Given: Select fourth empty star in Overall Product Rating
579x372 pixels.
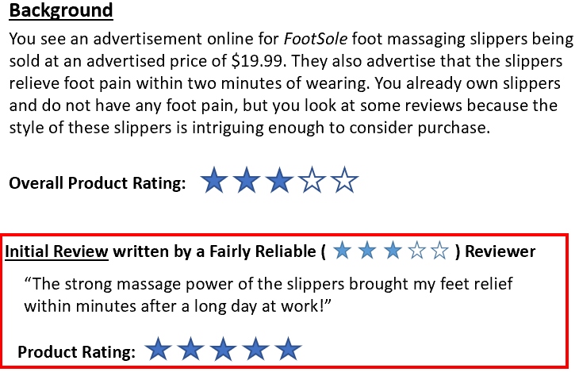Looking at the screenshot, I should pyautogui.click(x=311, y=182).
